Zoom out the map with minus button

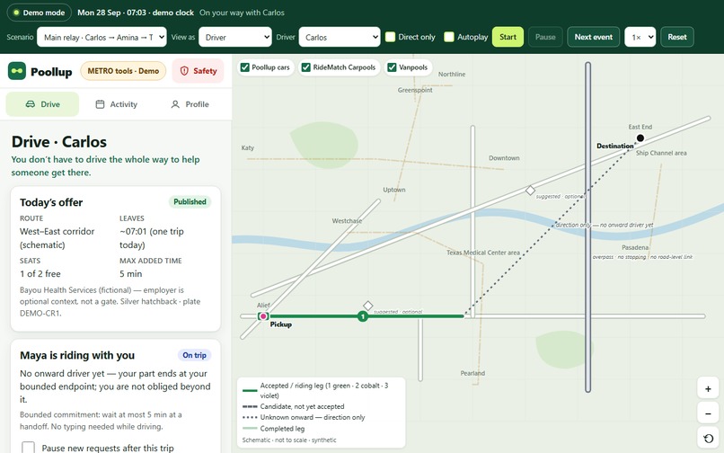[x=708, y=413]
